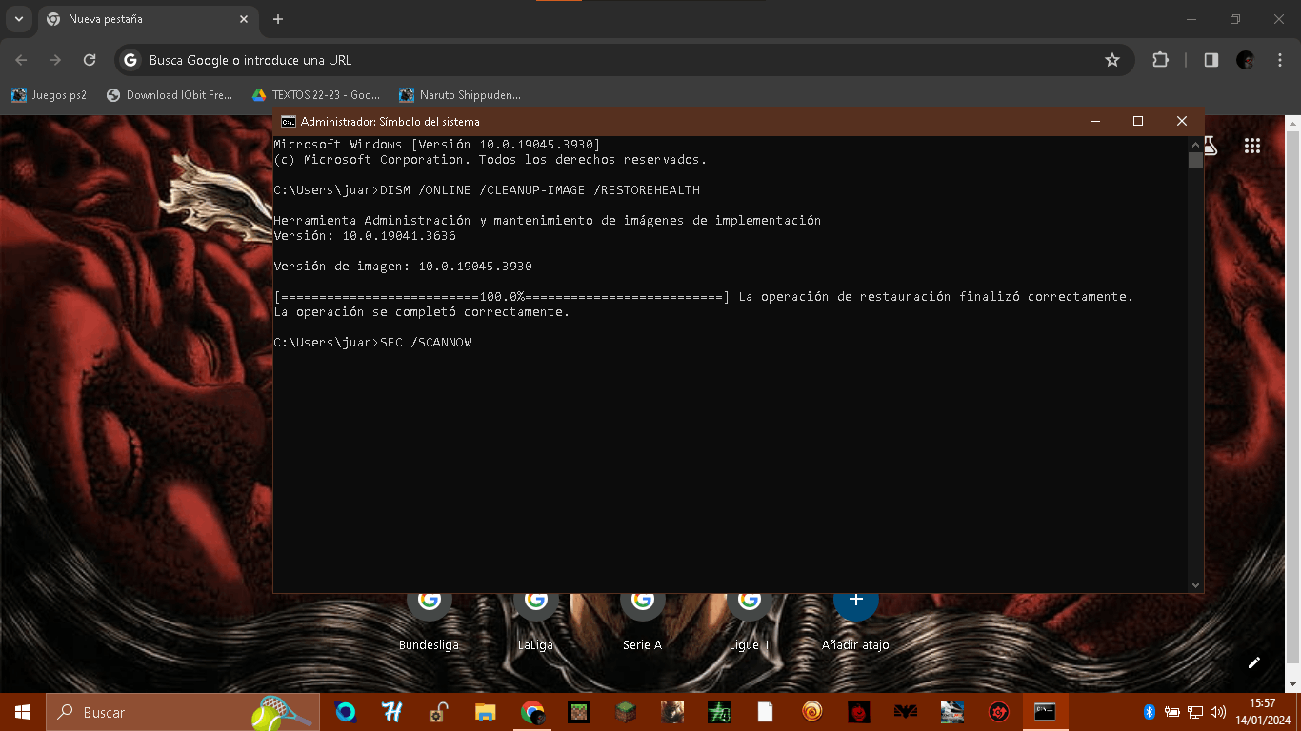Image resolution: width=1301 pixels, height=731 pixels.
Task: Select the Nueva pestaña tab
Action: 148,19
